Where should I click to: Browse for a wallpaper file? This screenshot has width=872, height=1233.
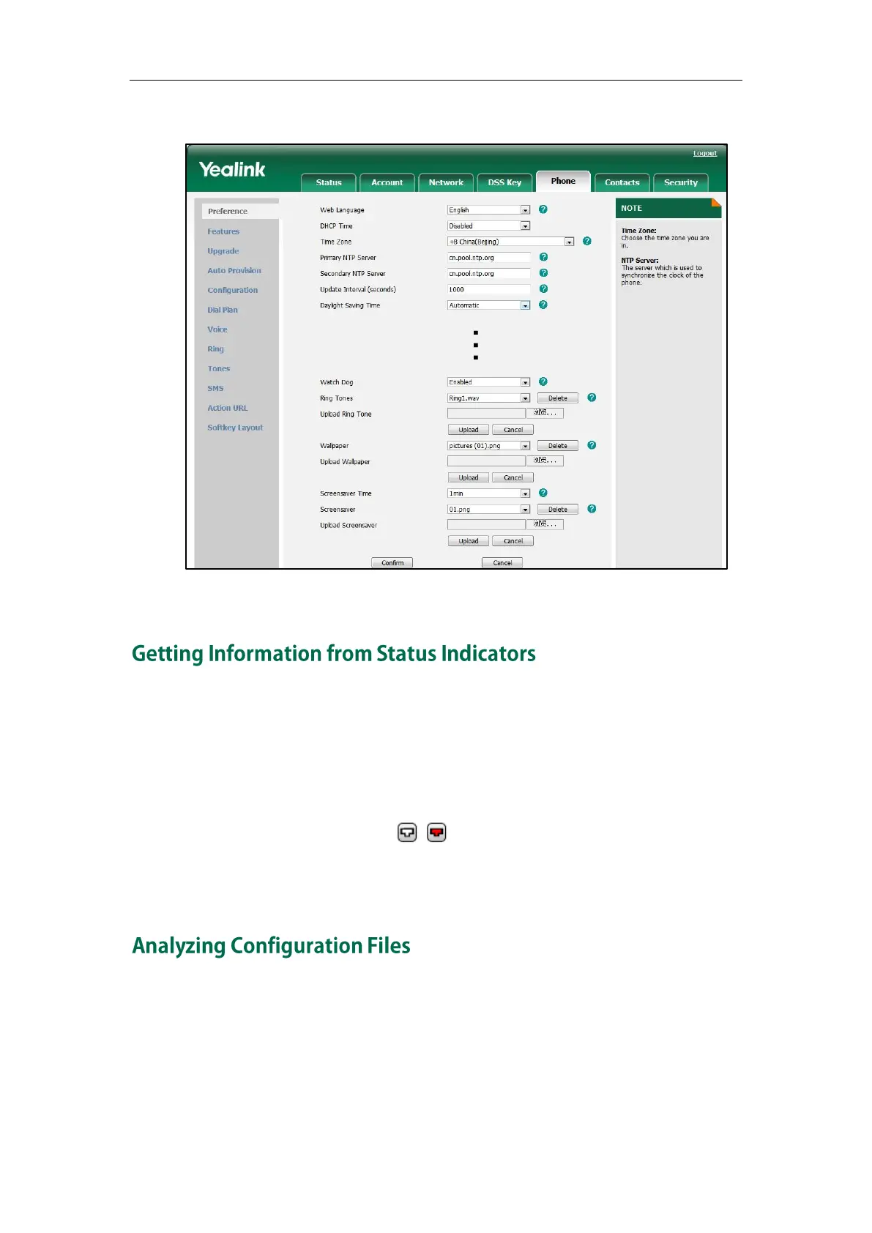(x=545, y=461)
